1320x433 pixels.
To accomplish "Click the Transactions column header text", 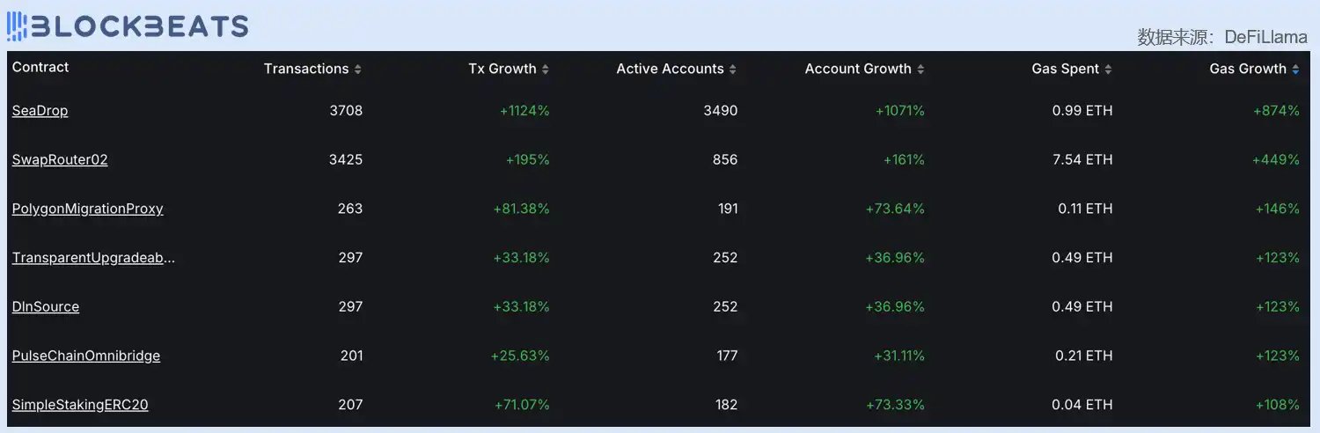I will 306,69.
